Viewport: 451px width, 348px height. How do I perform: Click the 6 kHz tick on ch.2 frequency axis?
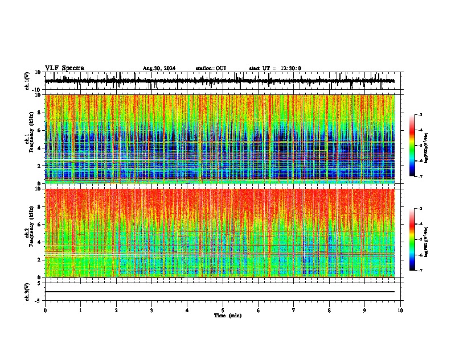coord(39,225)
